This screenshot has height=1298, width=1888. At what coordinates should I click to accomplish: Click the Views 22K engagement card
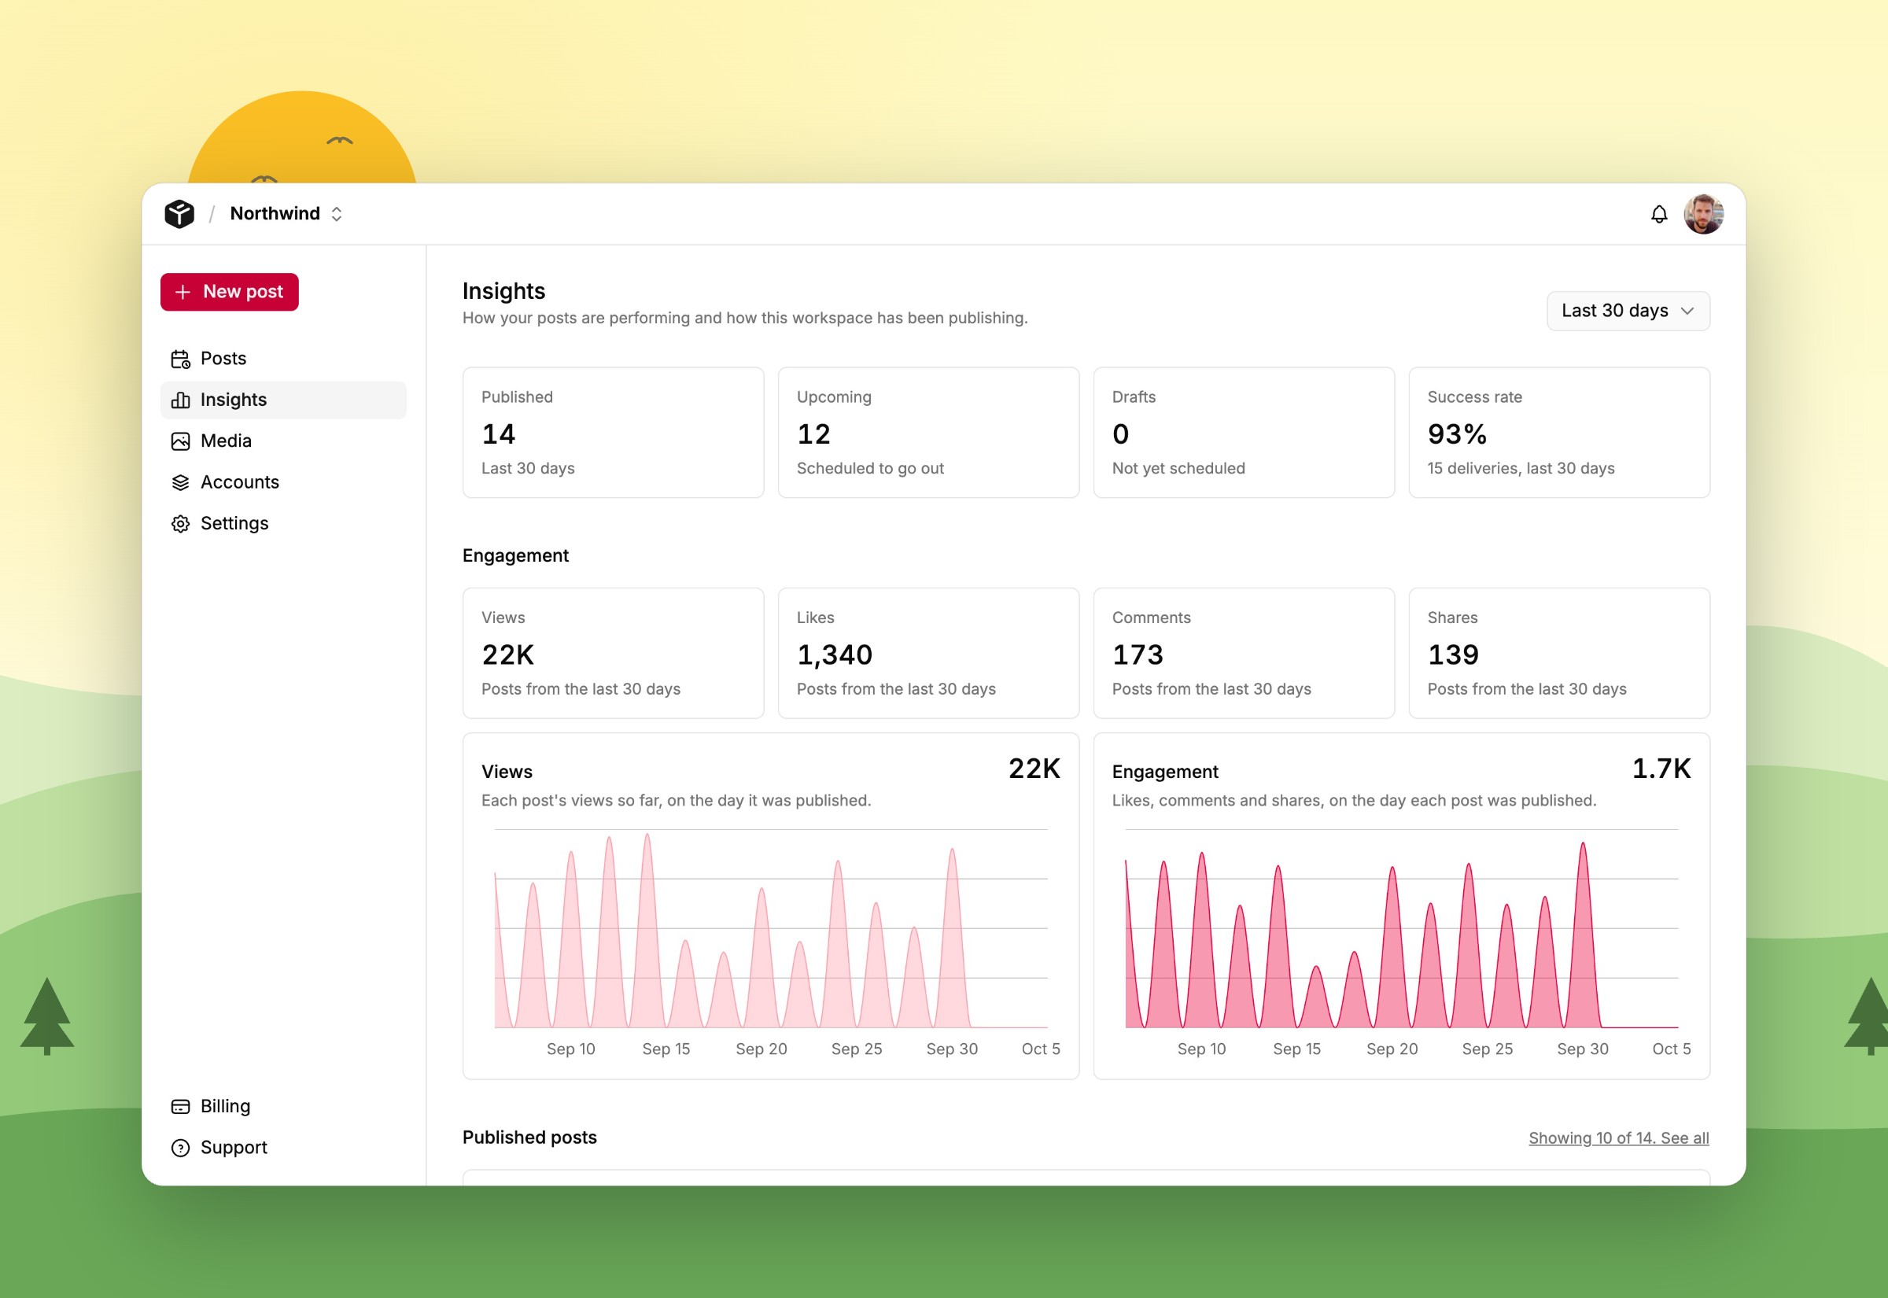613,653
